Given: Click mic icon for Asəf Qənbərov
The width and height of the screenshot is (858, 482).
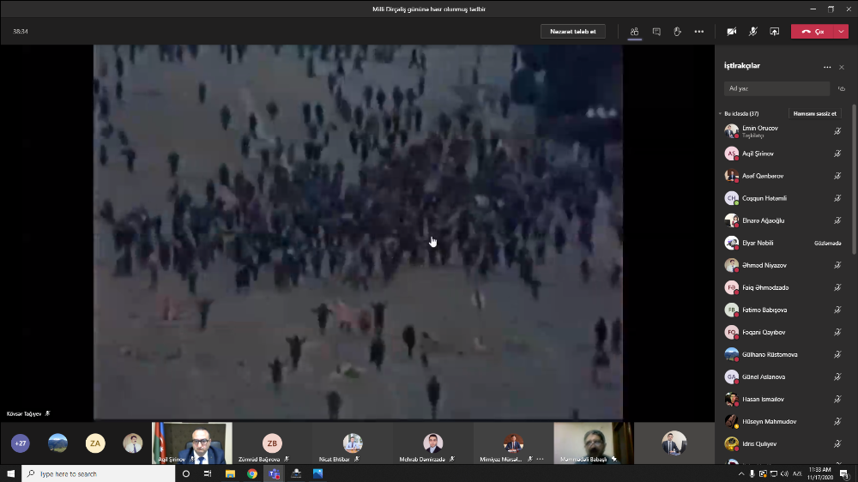Looking at the screenshot, I should 837,176.
